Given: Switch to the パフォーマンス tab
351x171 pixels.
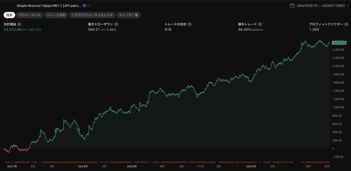Looking at the screenshot, I should (x=29, y=15).
